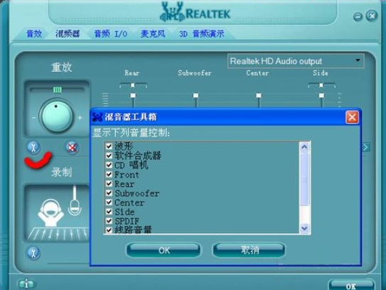This screenshot has width=386, height=290.
Task: Uncheck the 线路音量 checkbox
Action: 109,230
